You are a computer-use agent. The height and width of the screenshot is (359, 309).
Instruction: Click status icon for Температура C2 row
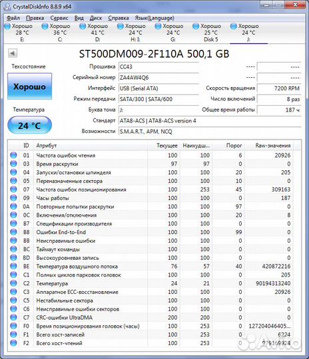click(14, 283)
